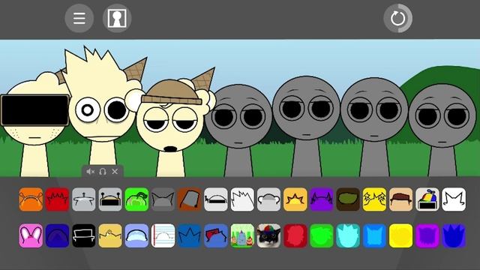This screenshot has height=270, width=480.
Task: Select the orange horned headband icon
Action: pos(31,199)
